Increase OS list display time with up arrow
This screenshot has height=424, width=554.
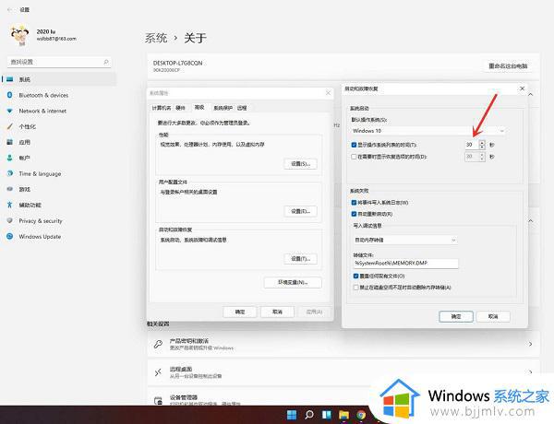point(482,143)
